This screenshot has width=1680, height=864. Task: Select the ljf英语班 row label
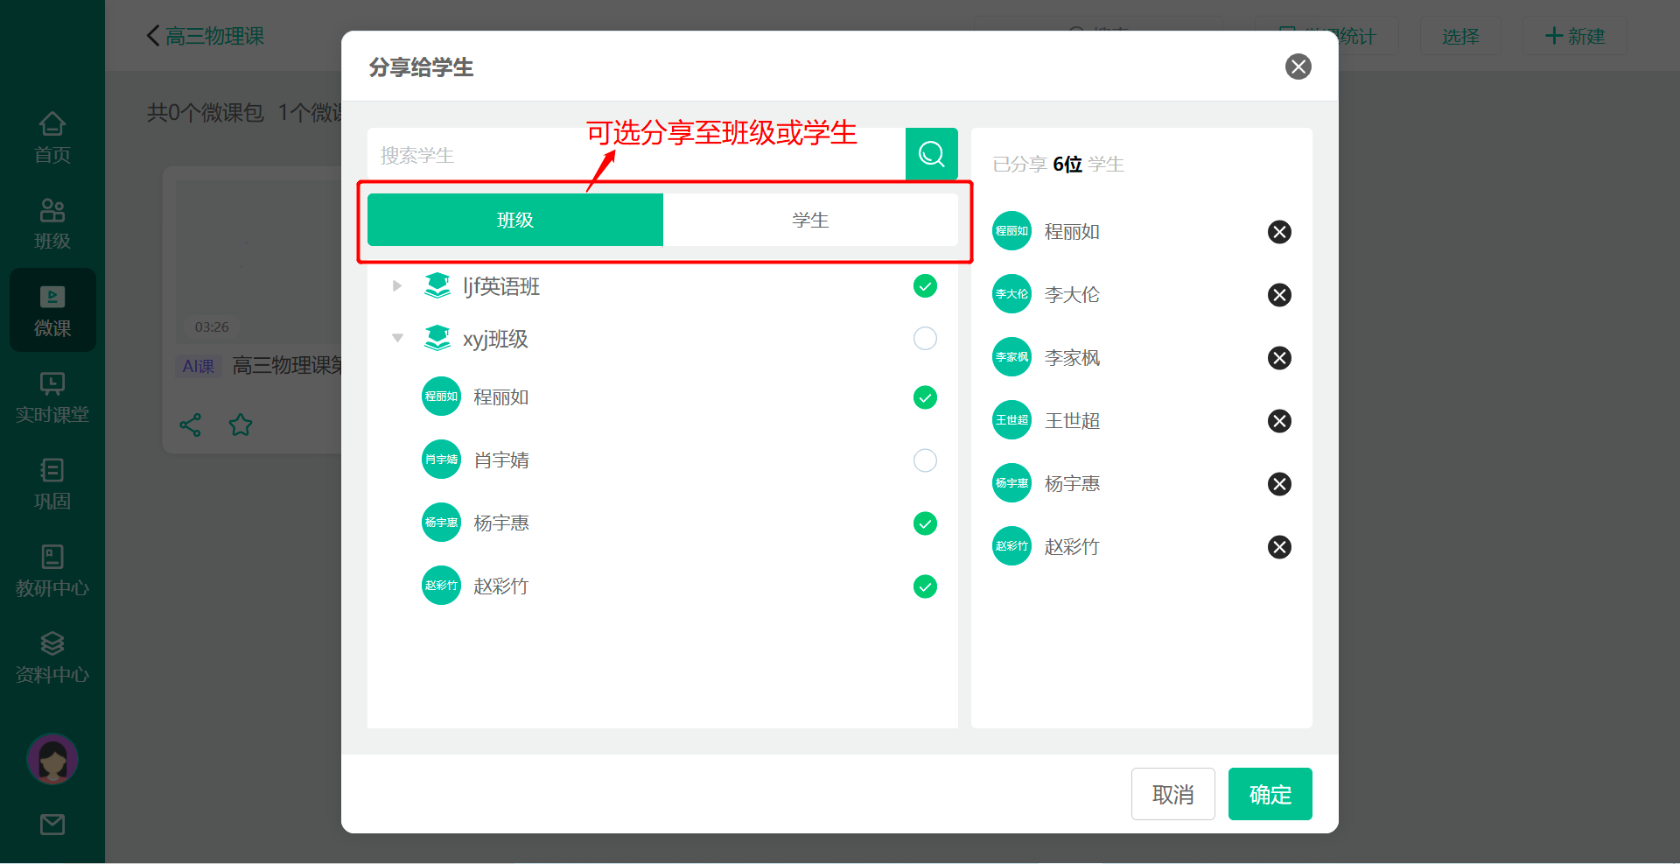(501, 286)
